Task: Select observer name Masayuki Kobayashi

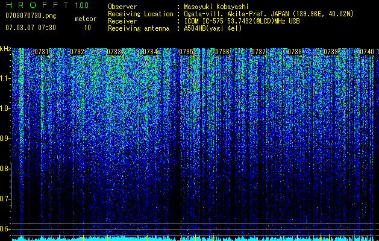Action: (x=216, y=7)
